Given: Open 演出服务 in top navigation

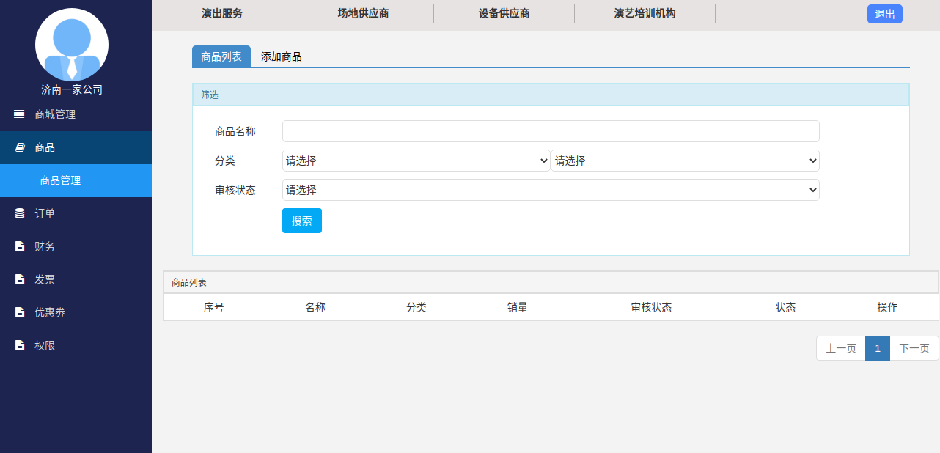Looking at the screenshot, I should click(x=222, y=13).
